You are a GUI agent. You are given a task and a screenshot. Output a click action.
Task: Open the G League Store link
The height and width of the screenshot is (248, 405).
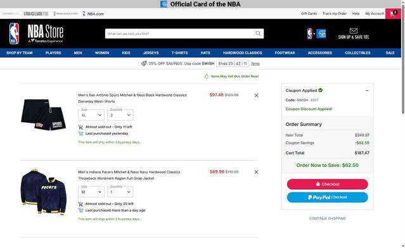tap(36, 14)
